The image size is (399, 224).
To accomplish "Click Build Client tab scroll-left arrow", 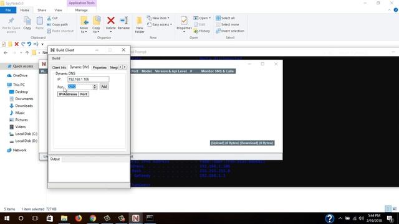I will tap(120, 67).
